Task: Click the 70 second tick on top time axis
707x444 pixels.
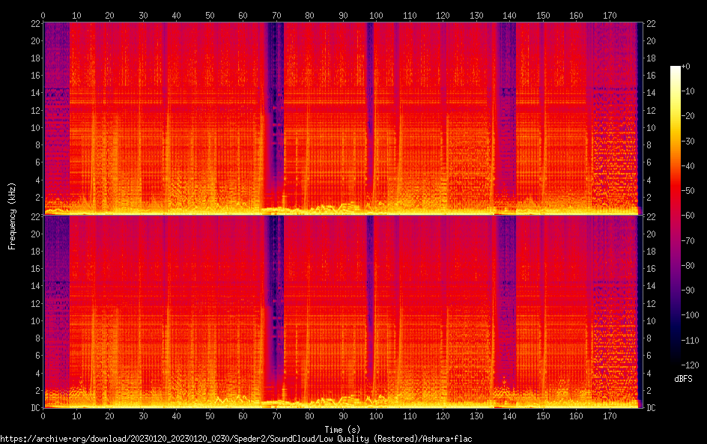Action: pyautogui.click(x=276, y=14)
